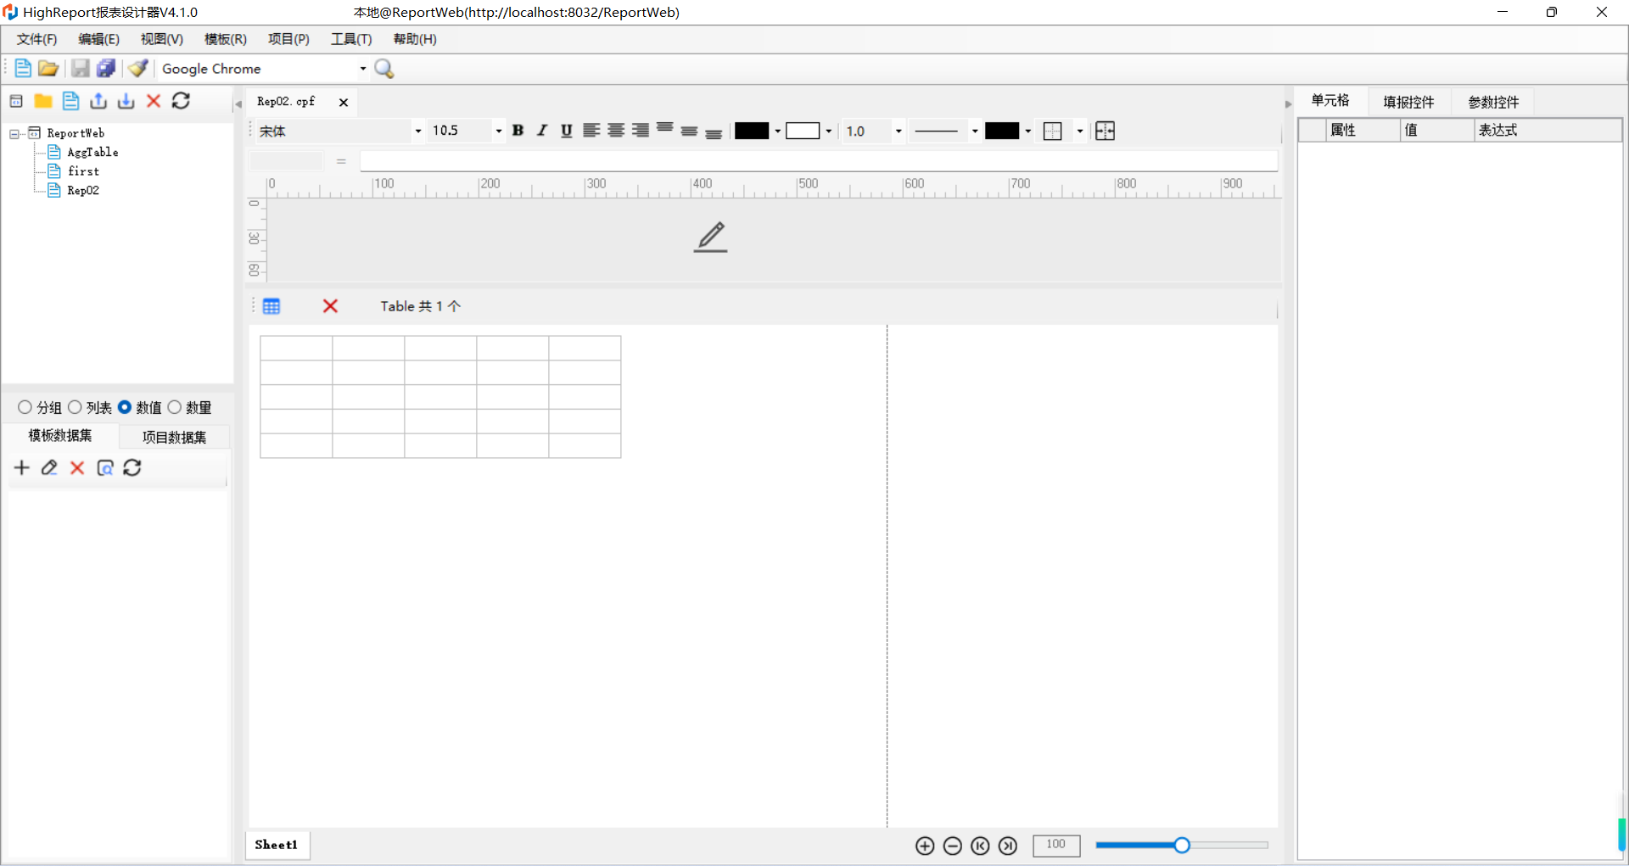The image size is (1629, 866).
Task: Close the Rep02.cpf tab
Action: point(344,103)
